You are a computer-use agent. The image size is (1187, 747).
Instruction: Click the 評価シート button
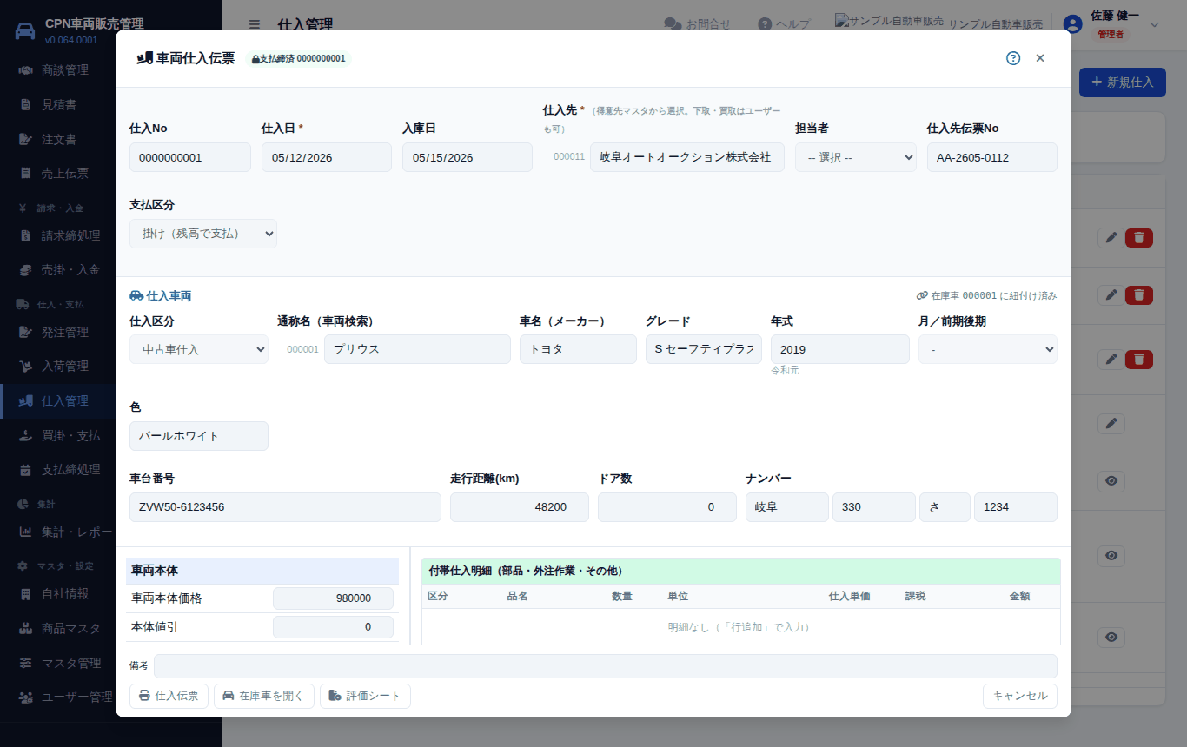(x=365, y=696)
